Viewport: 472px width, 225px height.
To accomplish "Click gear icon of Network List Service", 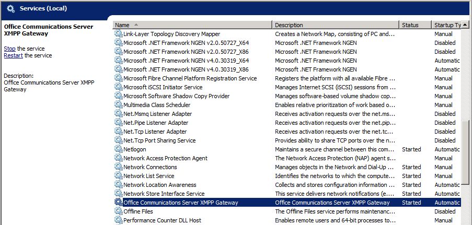I will [119, 176].
